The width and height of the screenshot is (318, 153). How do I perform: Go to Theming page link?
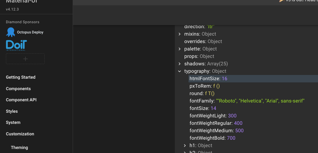click(20, 147)
